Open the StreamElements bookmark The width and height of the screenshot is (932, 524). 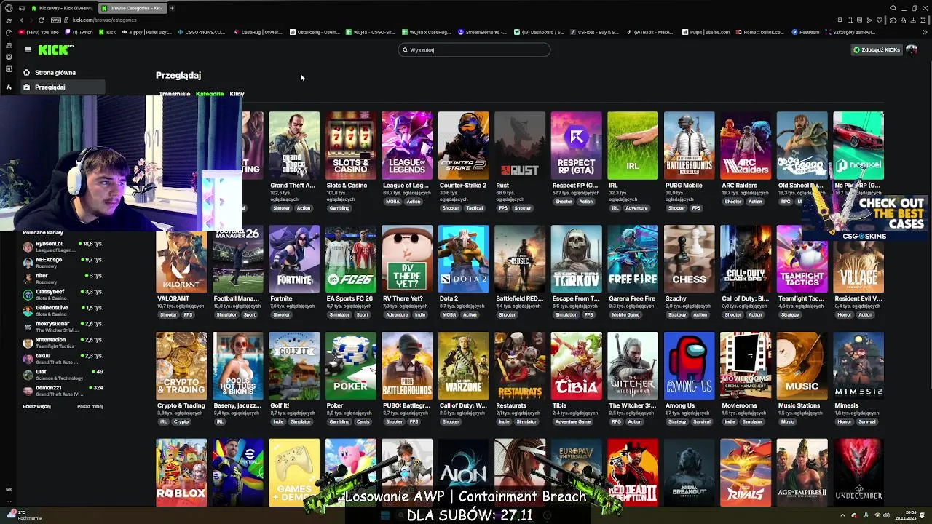[482, 32]
